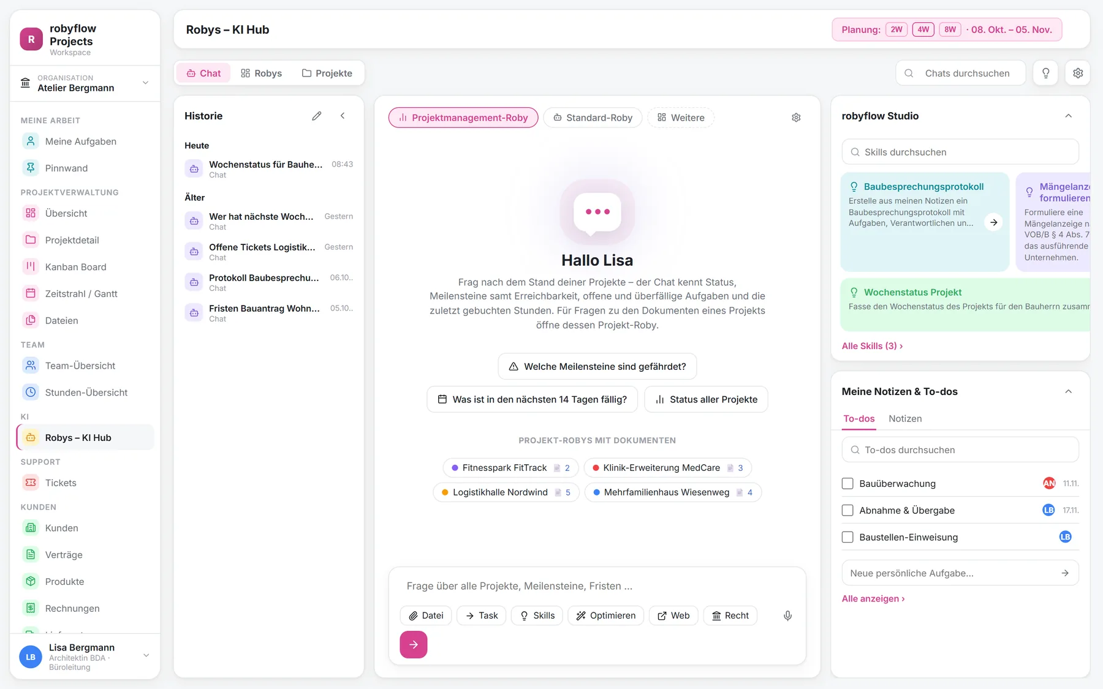The width and height of the screenshot is (1103, 689).
Task: Click the Chats durchsuchen search field
Action: [961, 73]
